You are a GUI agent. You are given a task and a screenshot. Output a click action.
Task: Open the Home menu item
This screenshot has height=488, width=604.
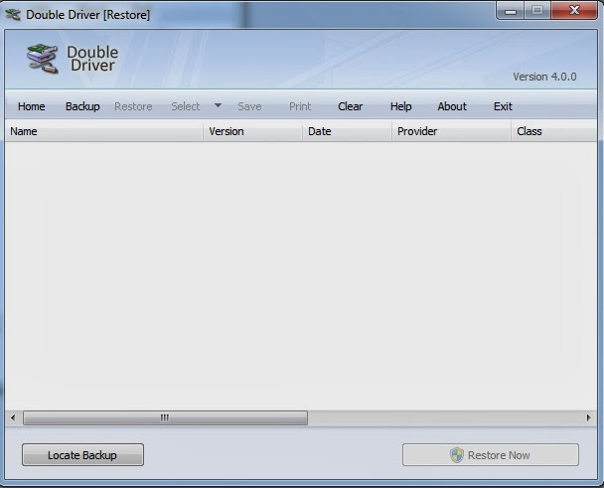31,106
